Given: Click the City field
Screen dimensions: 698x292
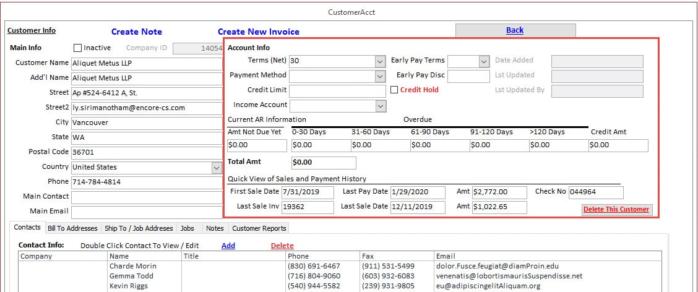Looking at the screenshot, I should click(147, 123).
